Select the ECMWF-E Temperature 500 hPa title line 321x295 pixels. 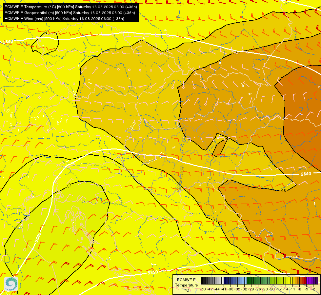[x=70, y=7]
